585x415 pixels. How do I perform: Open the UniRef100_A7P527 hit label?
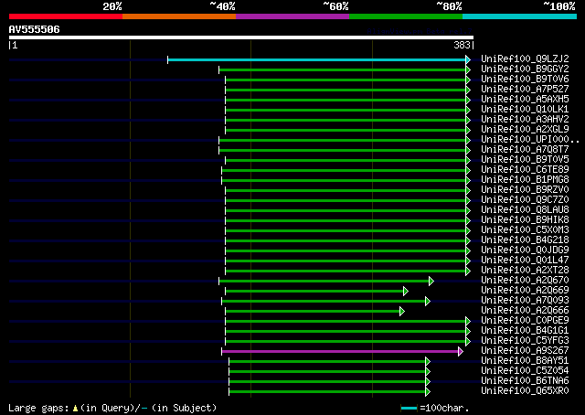point(525,90)
